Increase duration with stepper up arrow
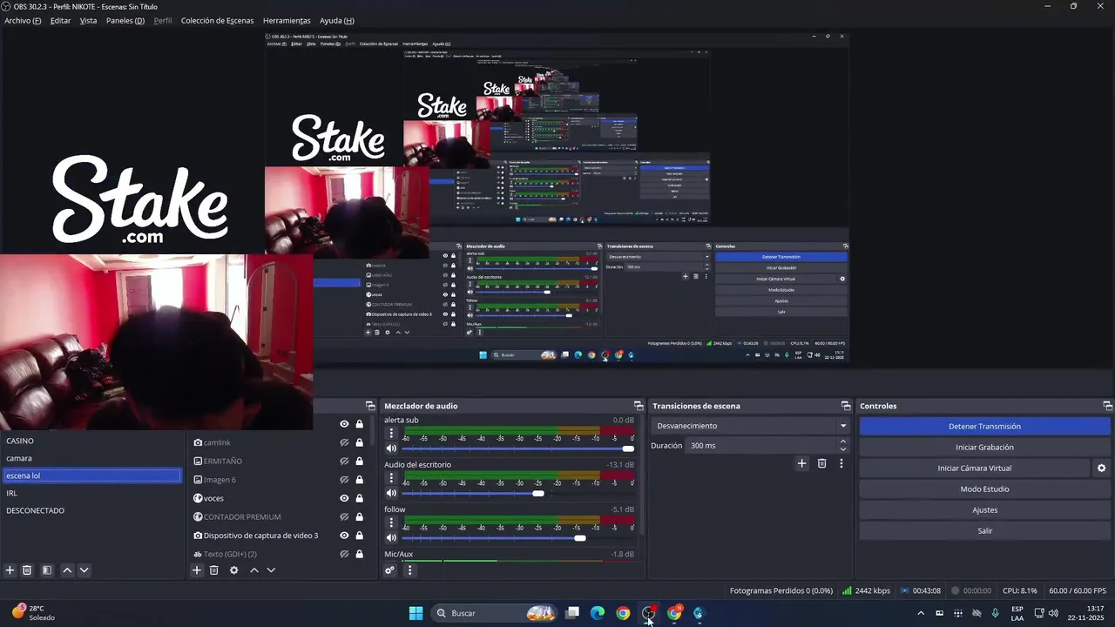 tap(843, 442)
